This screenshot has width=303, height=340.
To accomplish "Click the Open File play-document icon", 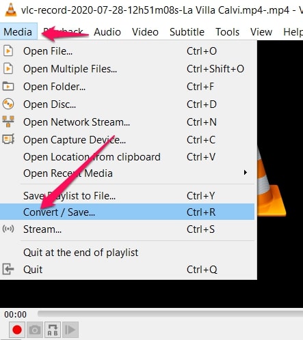I will coord(8,51).
